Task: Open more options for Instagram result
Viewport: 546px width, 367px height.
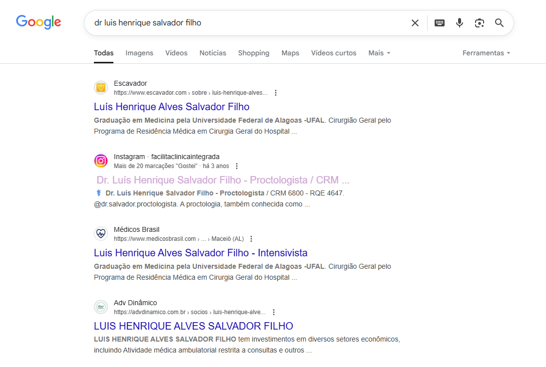Action: (237, 166)
